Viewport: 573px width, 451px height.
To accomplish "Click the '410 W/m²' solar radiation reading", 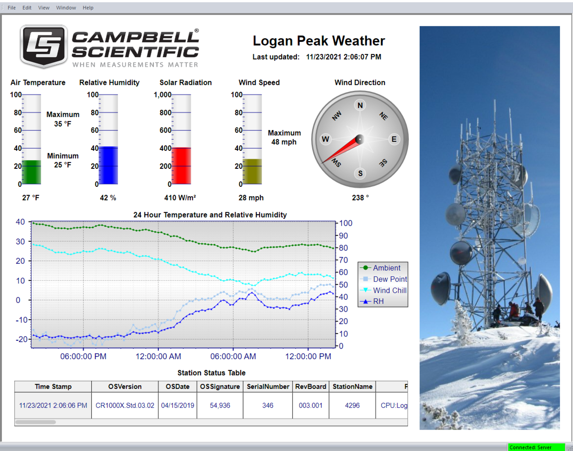I will point(180,198).
